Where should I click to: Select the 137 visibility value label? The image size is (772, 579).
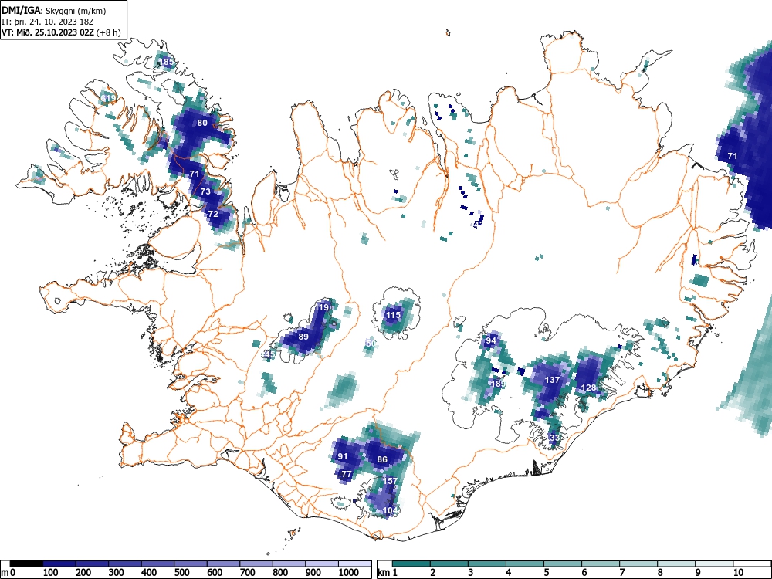[x=553, y=380]
